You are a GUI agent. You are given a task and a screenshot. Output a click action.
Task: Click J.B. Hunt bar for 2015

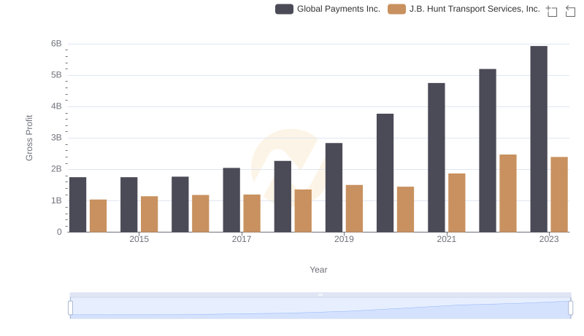tap(150, 214)
